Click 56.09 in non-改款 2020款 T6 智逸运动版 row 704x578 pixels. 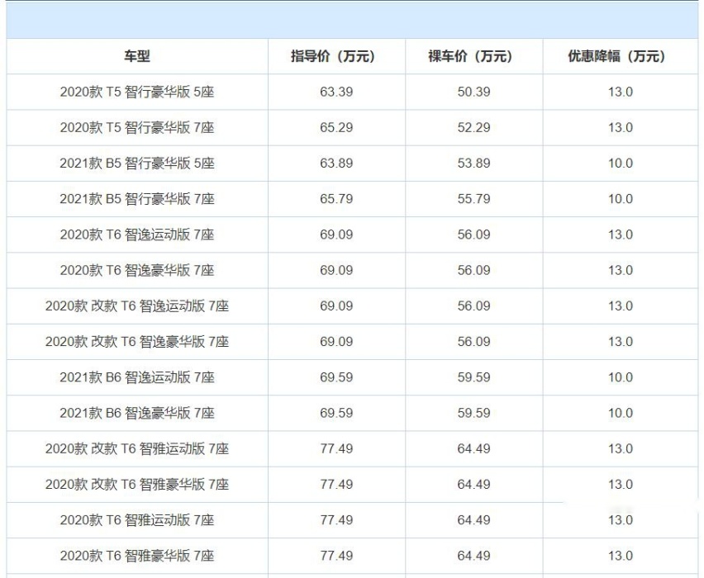pyautogui.click(x=473, y=235)
